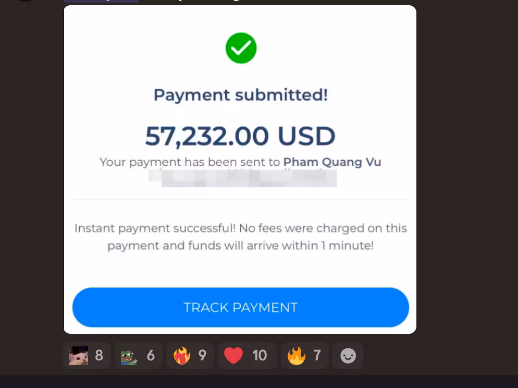The width and height of the screenshot is (518, 388).
Task: Select the 57,232.00 USD amount text
Action: tap(240, 136)
